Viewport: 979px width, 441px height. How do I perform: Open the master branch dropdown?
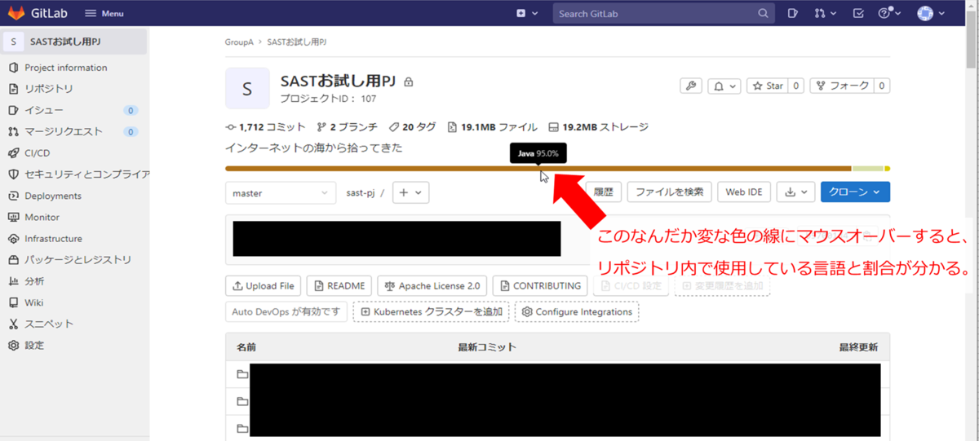pyautogui.click(x=281, y=192)
